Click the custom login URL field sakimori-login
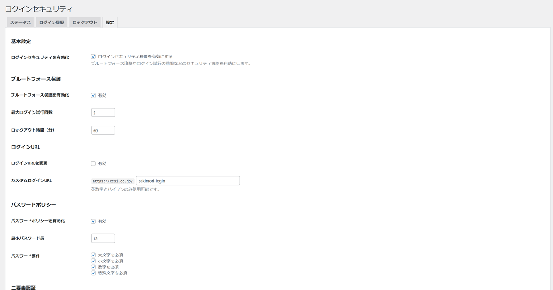Viewport: 553px width, 290px height. point(188,180)
